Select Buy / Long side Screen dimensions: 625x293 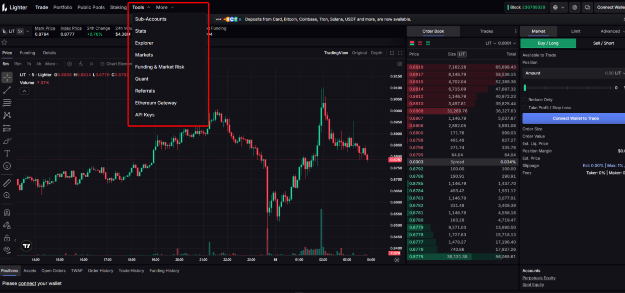[x=548, y=43]
